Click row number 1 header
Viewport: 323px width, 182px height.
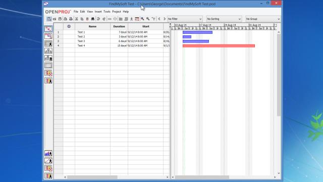(59, 32)
